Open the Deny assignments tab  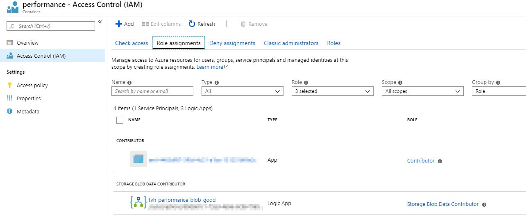click(x=232, y=43)
